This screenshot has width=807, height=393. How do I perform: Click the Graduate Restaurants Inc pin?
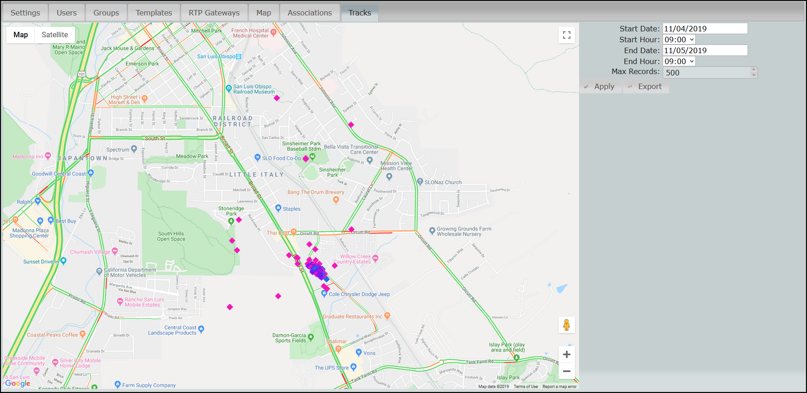387,315
